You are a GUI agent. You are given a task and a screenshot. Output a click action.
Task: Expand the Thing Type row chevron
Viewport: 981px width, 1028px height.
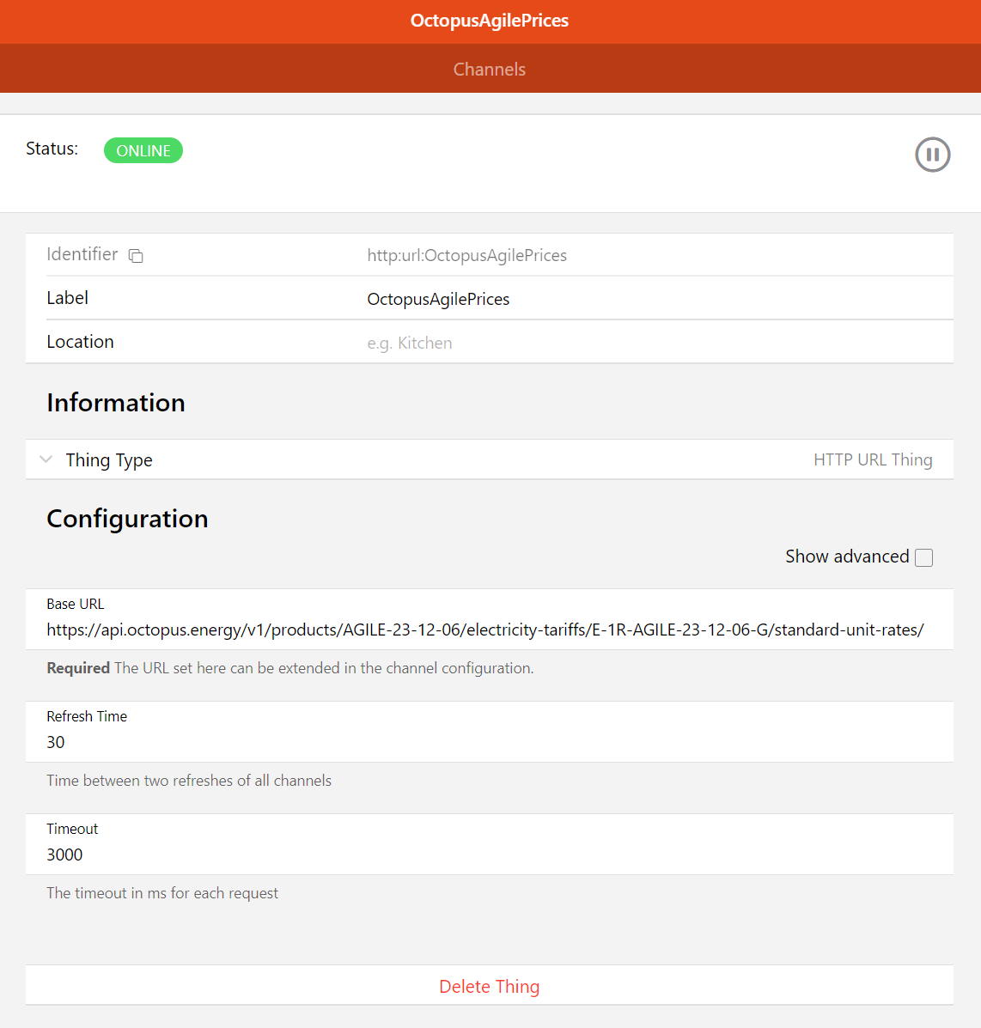(46, 459)
